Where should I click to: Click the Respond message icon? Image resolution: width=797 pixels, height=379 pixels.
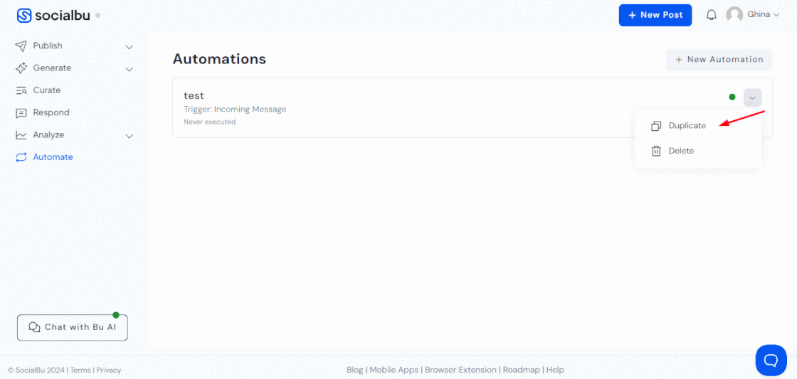click(x=21, y=113)
